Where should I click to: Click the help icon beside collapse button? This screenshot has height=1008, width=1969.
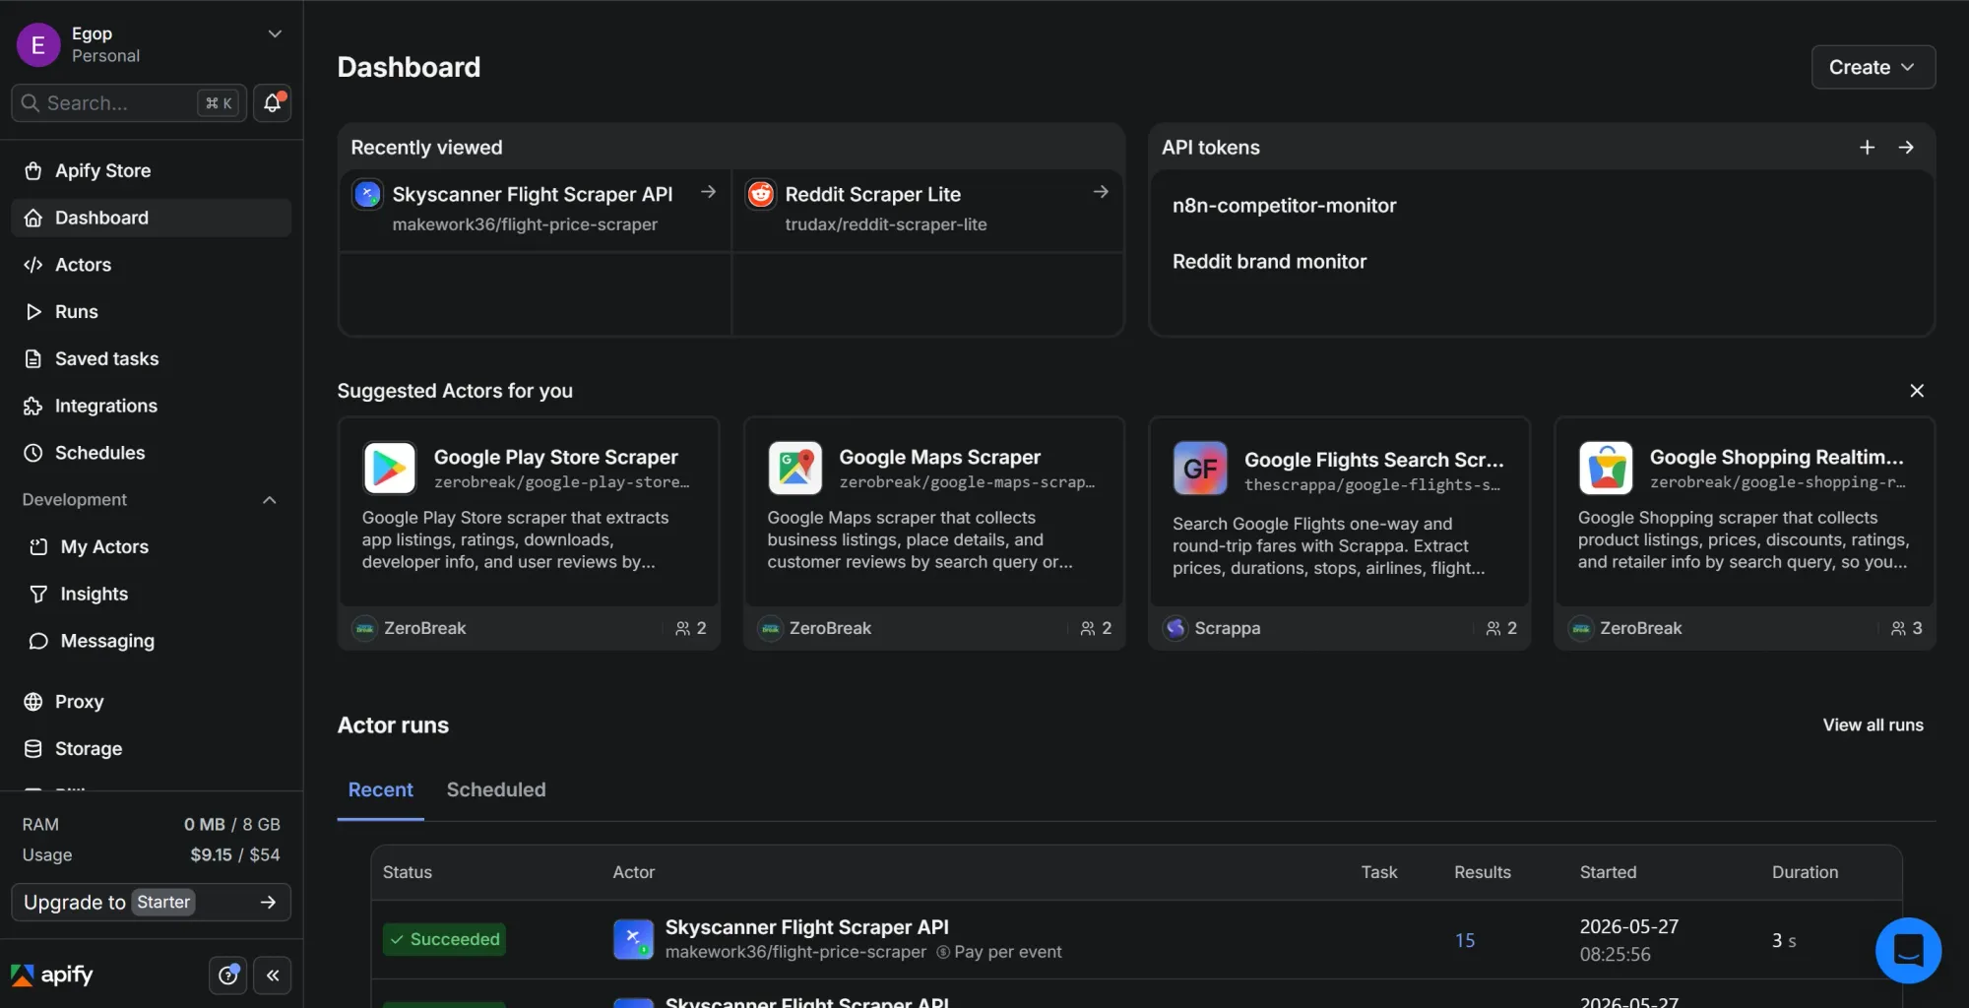[228, 976]
